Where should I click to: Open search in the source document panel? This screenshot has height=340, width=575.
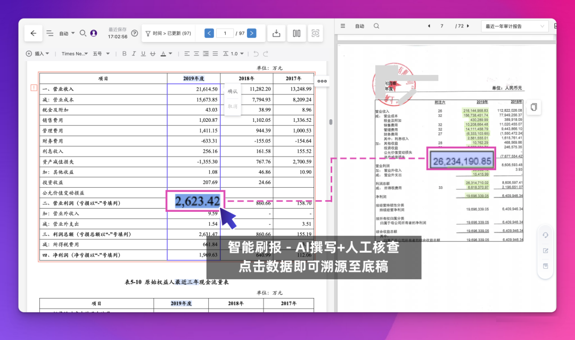tap(376, 26)
